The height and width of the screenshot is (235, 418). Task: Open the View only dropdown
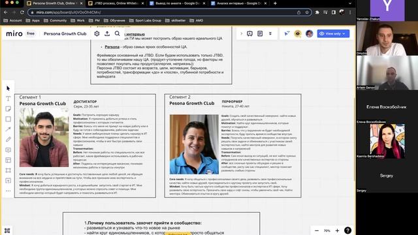333,33
